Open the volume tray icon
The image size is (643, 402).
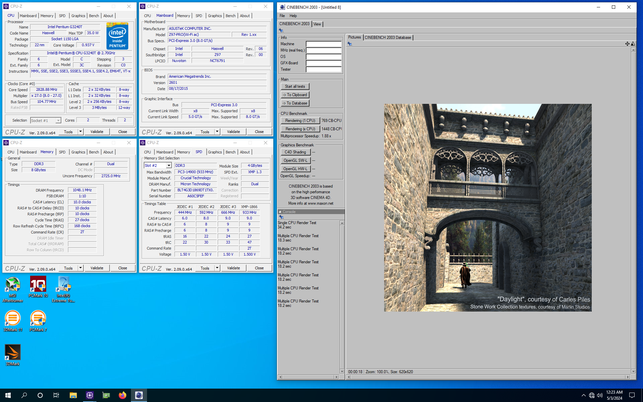click(x=600, y=395)
